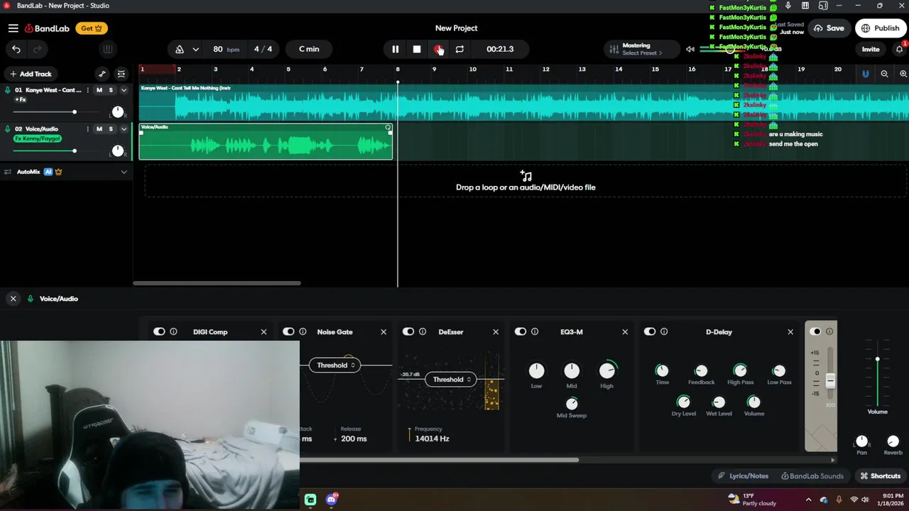Toggle magnet snap to grid

(x=865, y=74)
